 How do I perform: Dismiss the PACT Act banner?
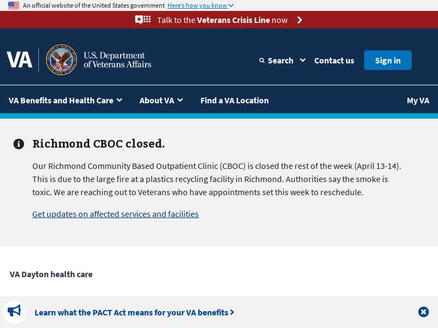click(423, 312)
